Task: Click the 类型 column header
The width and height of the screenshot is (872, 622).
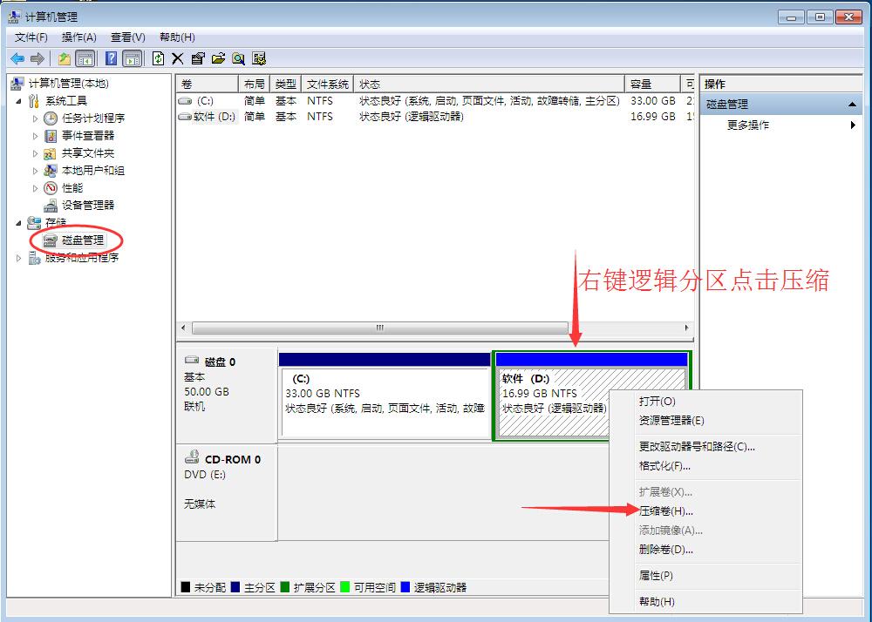Action: 285,84
